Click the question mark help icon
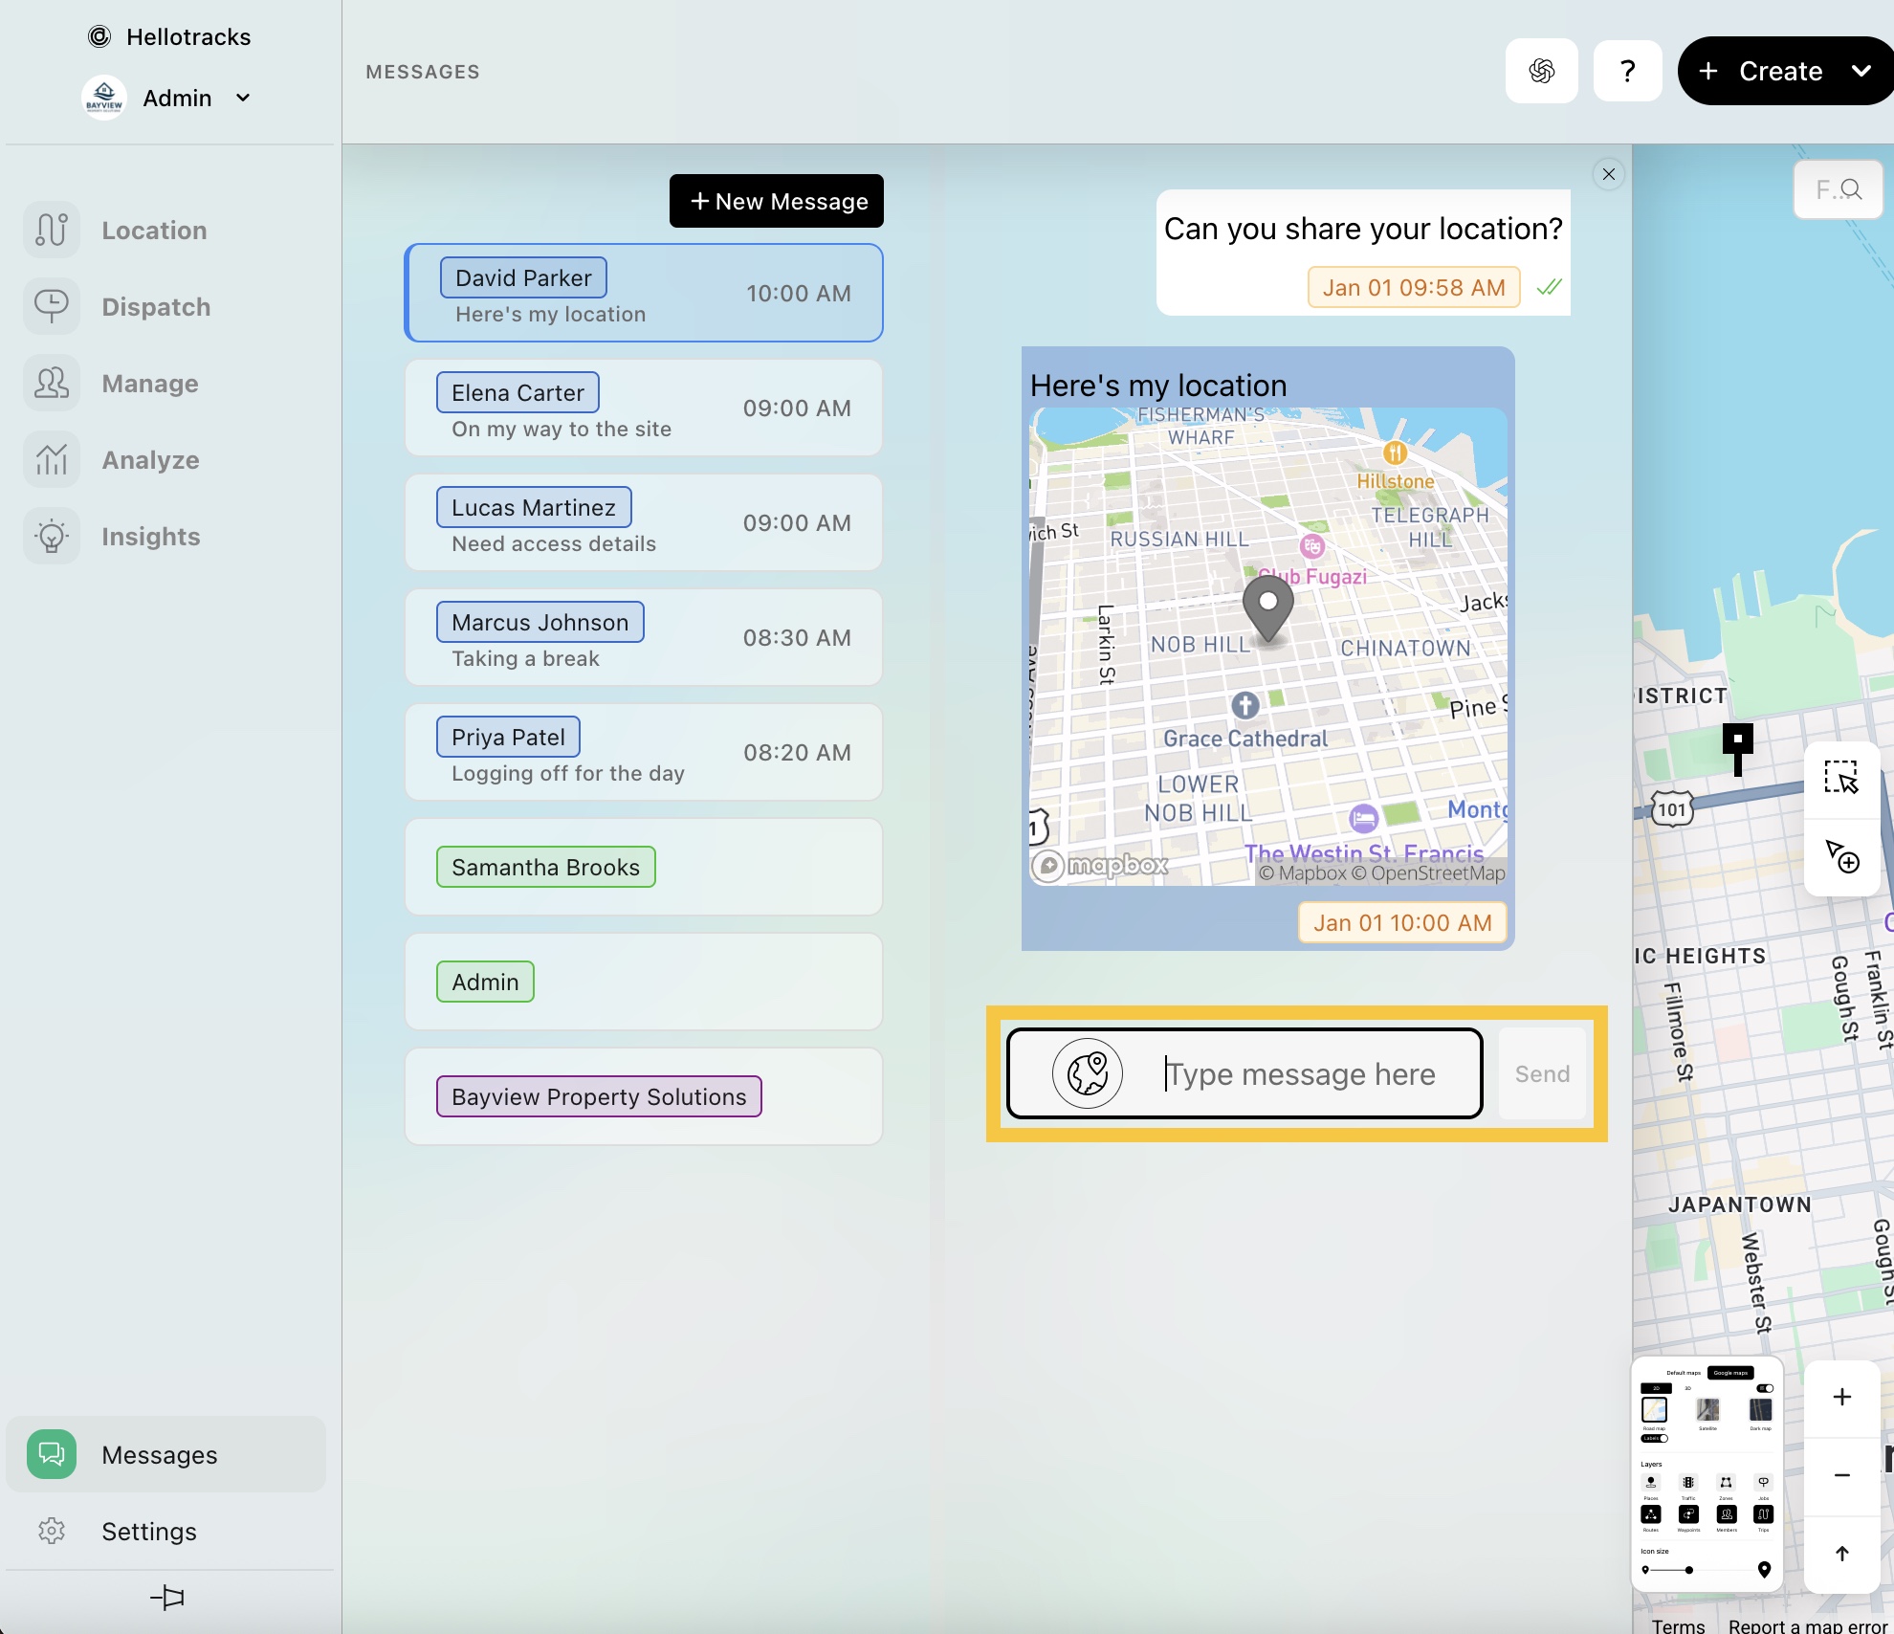1894x1634 pixels. (x=1627, y=71)
